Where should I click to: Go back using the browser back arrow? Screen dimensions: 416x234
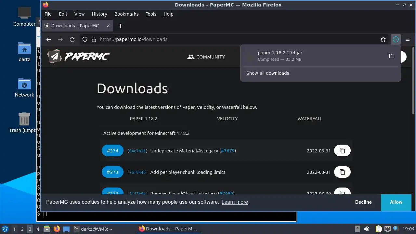pyautogui.click(x=49, y=39)
